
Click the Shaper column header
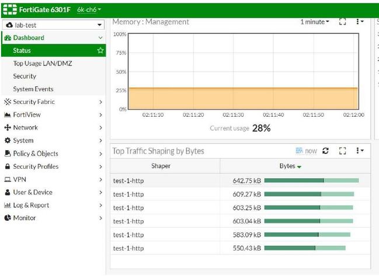[161, 166]
